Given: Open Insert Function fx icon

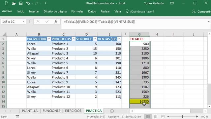Looking at the screenshot, I should (x=56, y=21).
